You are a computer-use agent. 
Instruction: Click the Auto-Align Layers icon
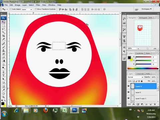pos(104,9)
